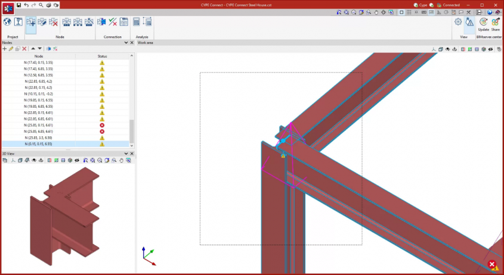Click the calculator icon in Analysis group
Image resolution: width=504 pixels, height=275 pixels.
coord(136,22)
